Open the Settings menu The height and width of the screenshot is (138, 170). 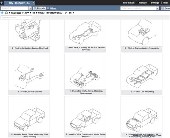(155, 3)
